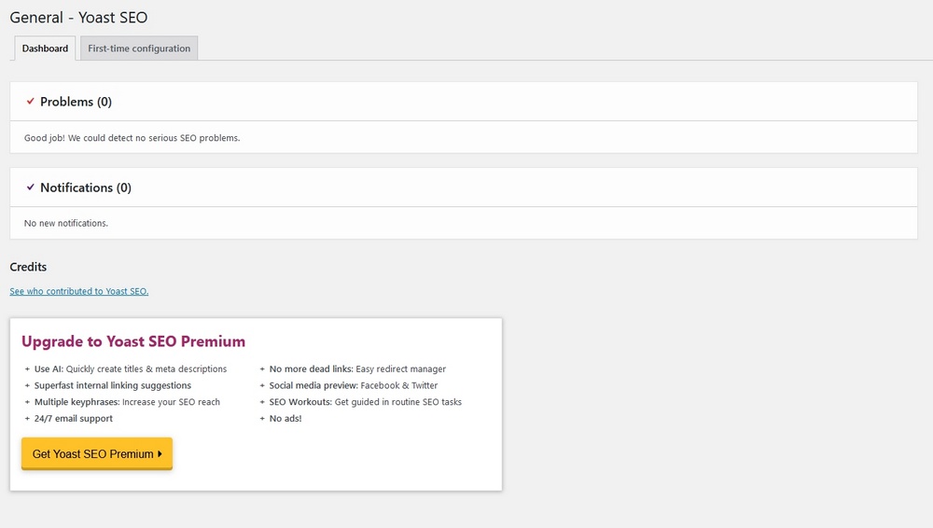
Task: Open the First-time configuration tab
Action: (x=139, y=49)
